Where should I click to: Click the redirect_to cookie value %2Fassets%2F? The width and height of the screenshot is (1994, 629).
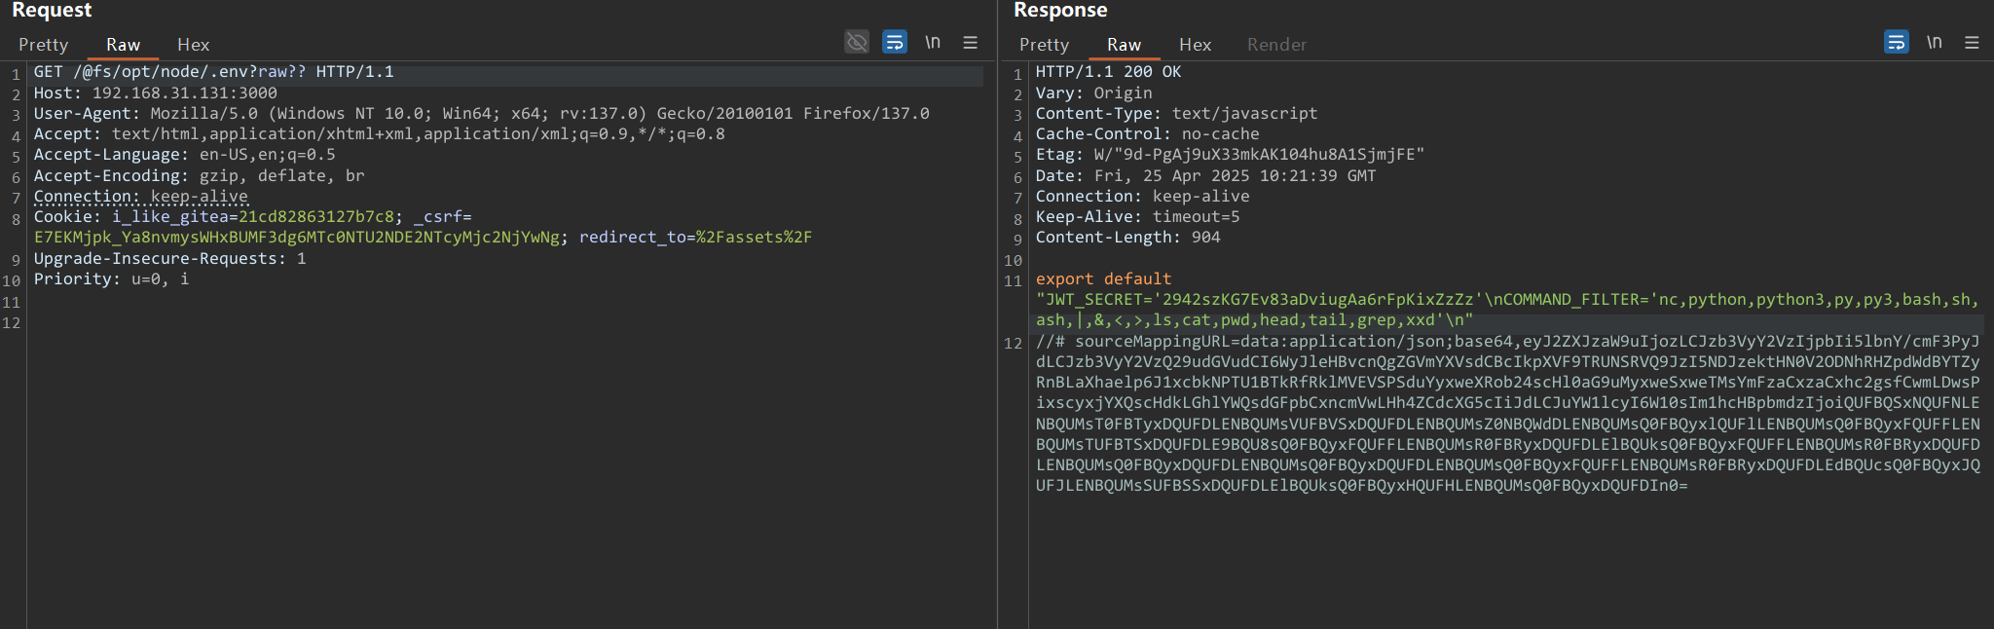pyautogui.click(x=755, y=238)
